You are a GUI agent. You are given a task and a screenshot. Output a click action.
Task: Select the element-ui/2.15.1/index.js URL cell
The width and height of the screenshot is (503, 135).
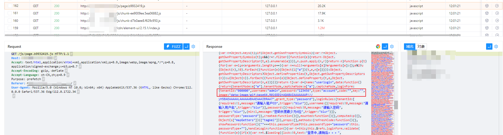pyautogui.click(x=130, y=28)
